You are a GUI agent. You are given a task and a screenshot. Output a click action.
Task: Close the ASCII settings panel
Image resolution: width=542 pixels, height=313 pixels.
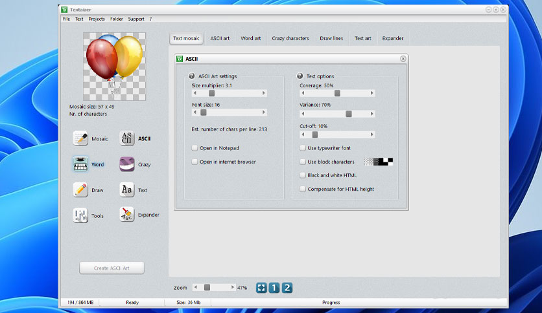[403, 59]
